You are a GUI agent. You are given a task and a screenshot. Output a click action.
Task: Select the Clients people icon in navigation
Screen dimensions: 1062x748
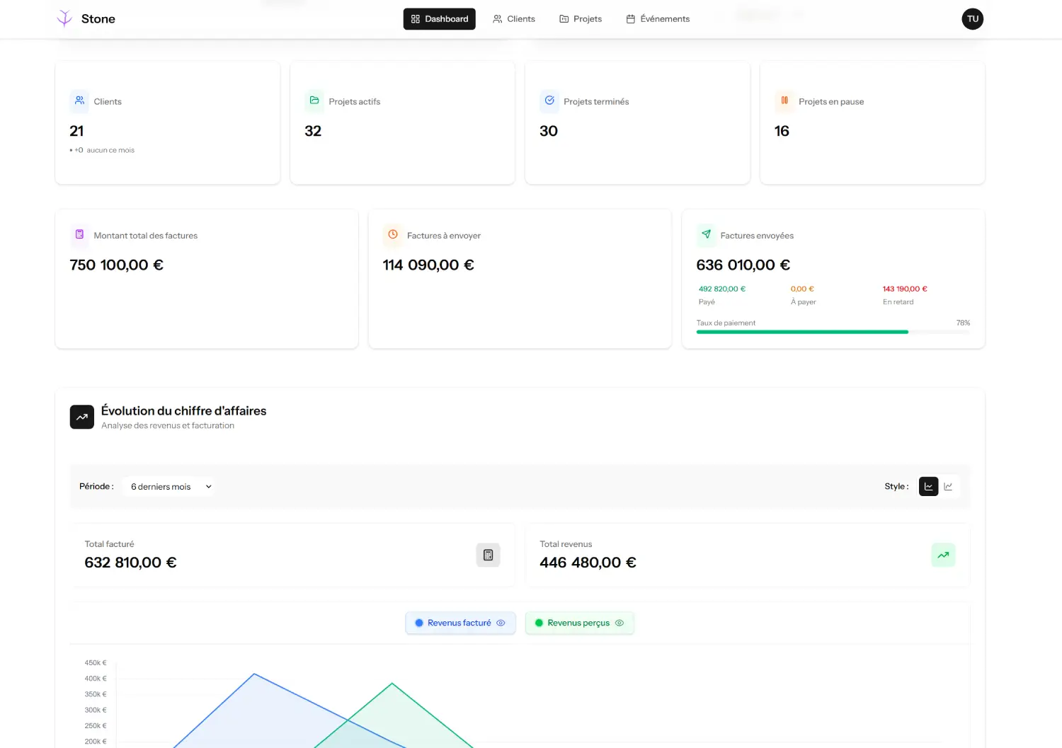pyautogui.click(x=498, y=19)
